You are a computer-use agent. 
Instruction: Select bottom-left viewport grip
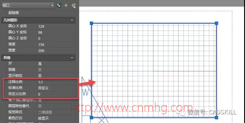(91, 118)
